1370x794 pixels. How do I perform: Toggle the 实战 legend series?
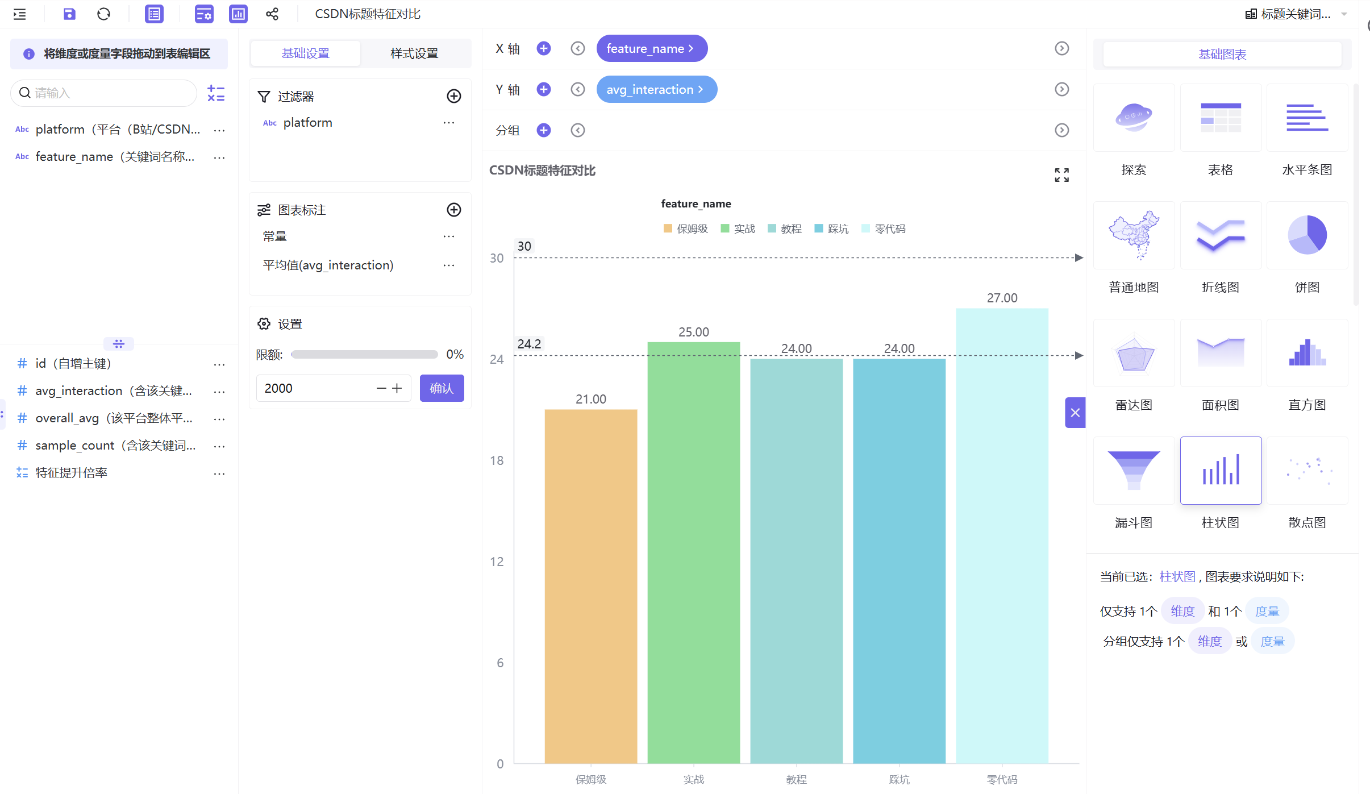point(738,228)
